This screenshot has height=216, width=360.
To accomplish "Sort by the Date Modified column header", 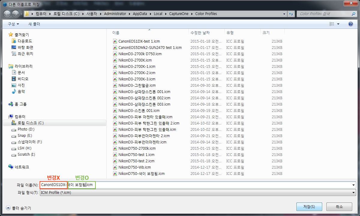I will pos(200,33).
